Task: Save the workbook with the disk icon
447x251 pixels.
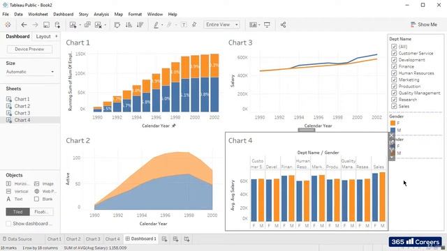Action: coord(46,25)
